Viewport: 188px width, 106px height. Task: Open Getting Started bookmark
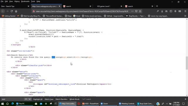(9, 16)
